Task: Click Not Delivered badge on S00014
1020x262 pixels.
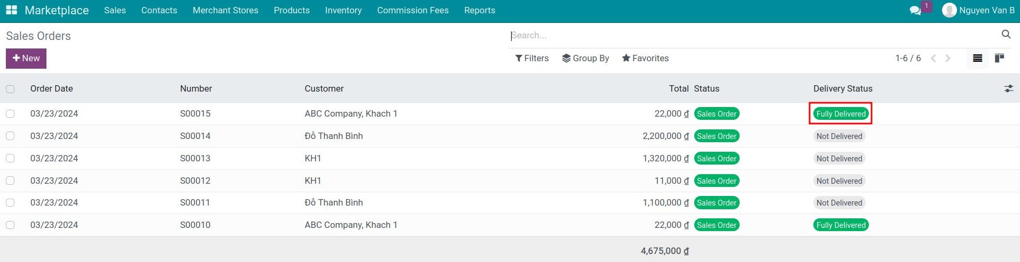Action: coord(839,136)
